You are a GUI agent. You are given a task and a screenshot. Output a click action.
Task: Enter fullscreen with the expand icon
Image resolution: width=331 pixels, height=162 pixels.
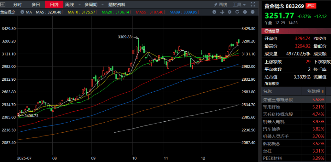253,5
